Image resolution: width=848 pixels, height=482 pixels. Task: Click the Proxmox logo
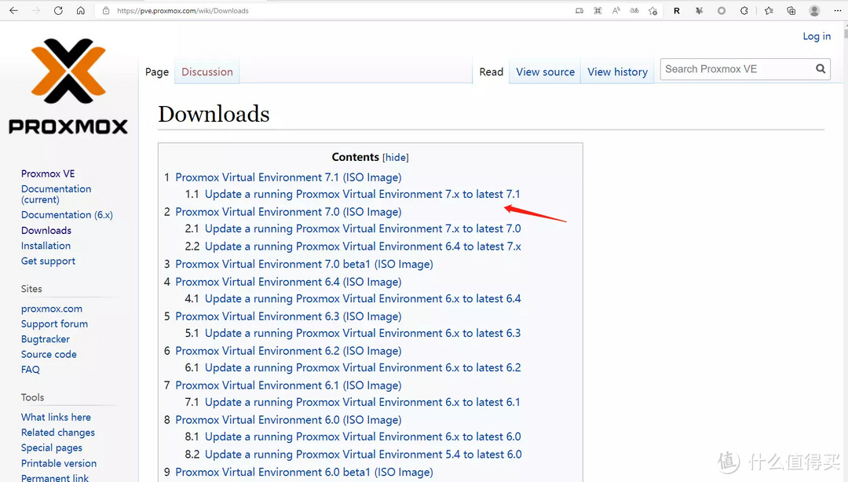[68, 86]
